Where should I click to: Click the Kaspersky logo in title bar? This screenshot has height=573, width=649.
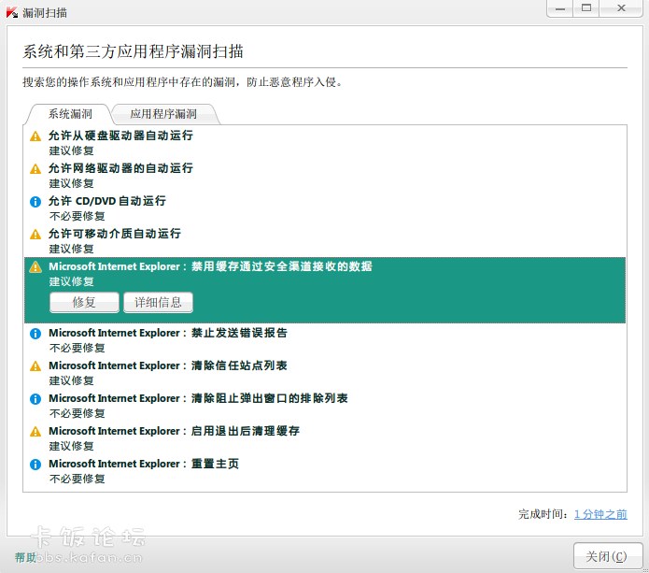click(12, 12)
